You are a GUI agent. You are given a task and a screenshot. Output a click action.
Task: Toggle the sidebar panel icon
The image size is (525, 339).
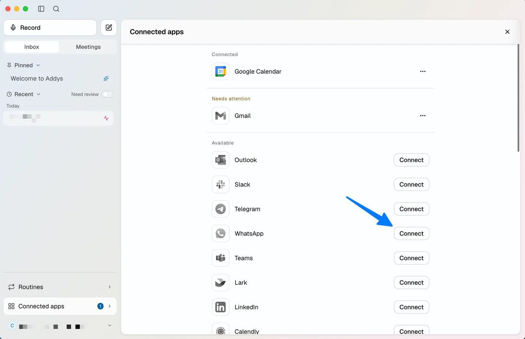[41, 9]
